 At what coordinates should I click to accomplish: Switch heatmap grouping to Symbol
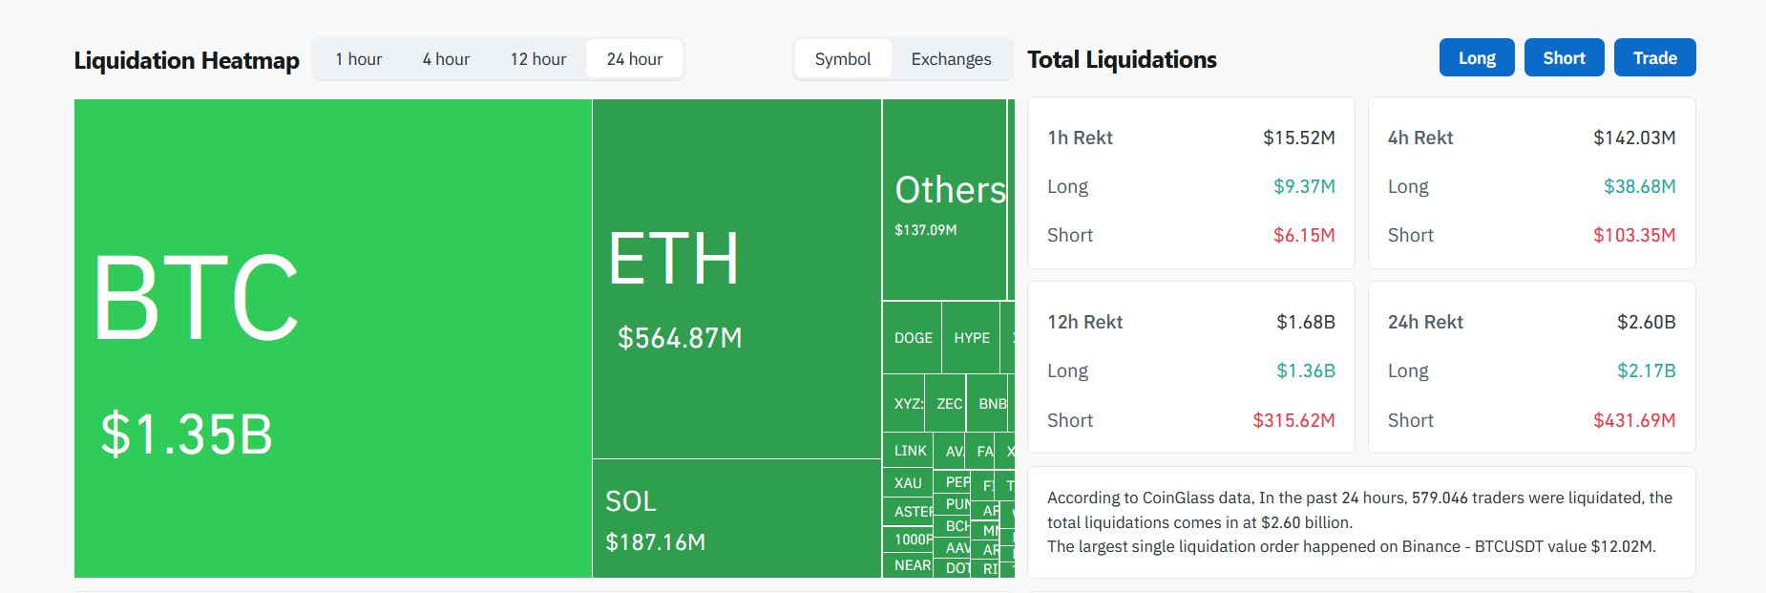(x=842, y=59)
